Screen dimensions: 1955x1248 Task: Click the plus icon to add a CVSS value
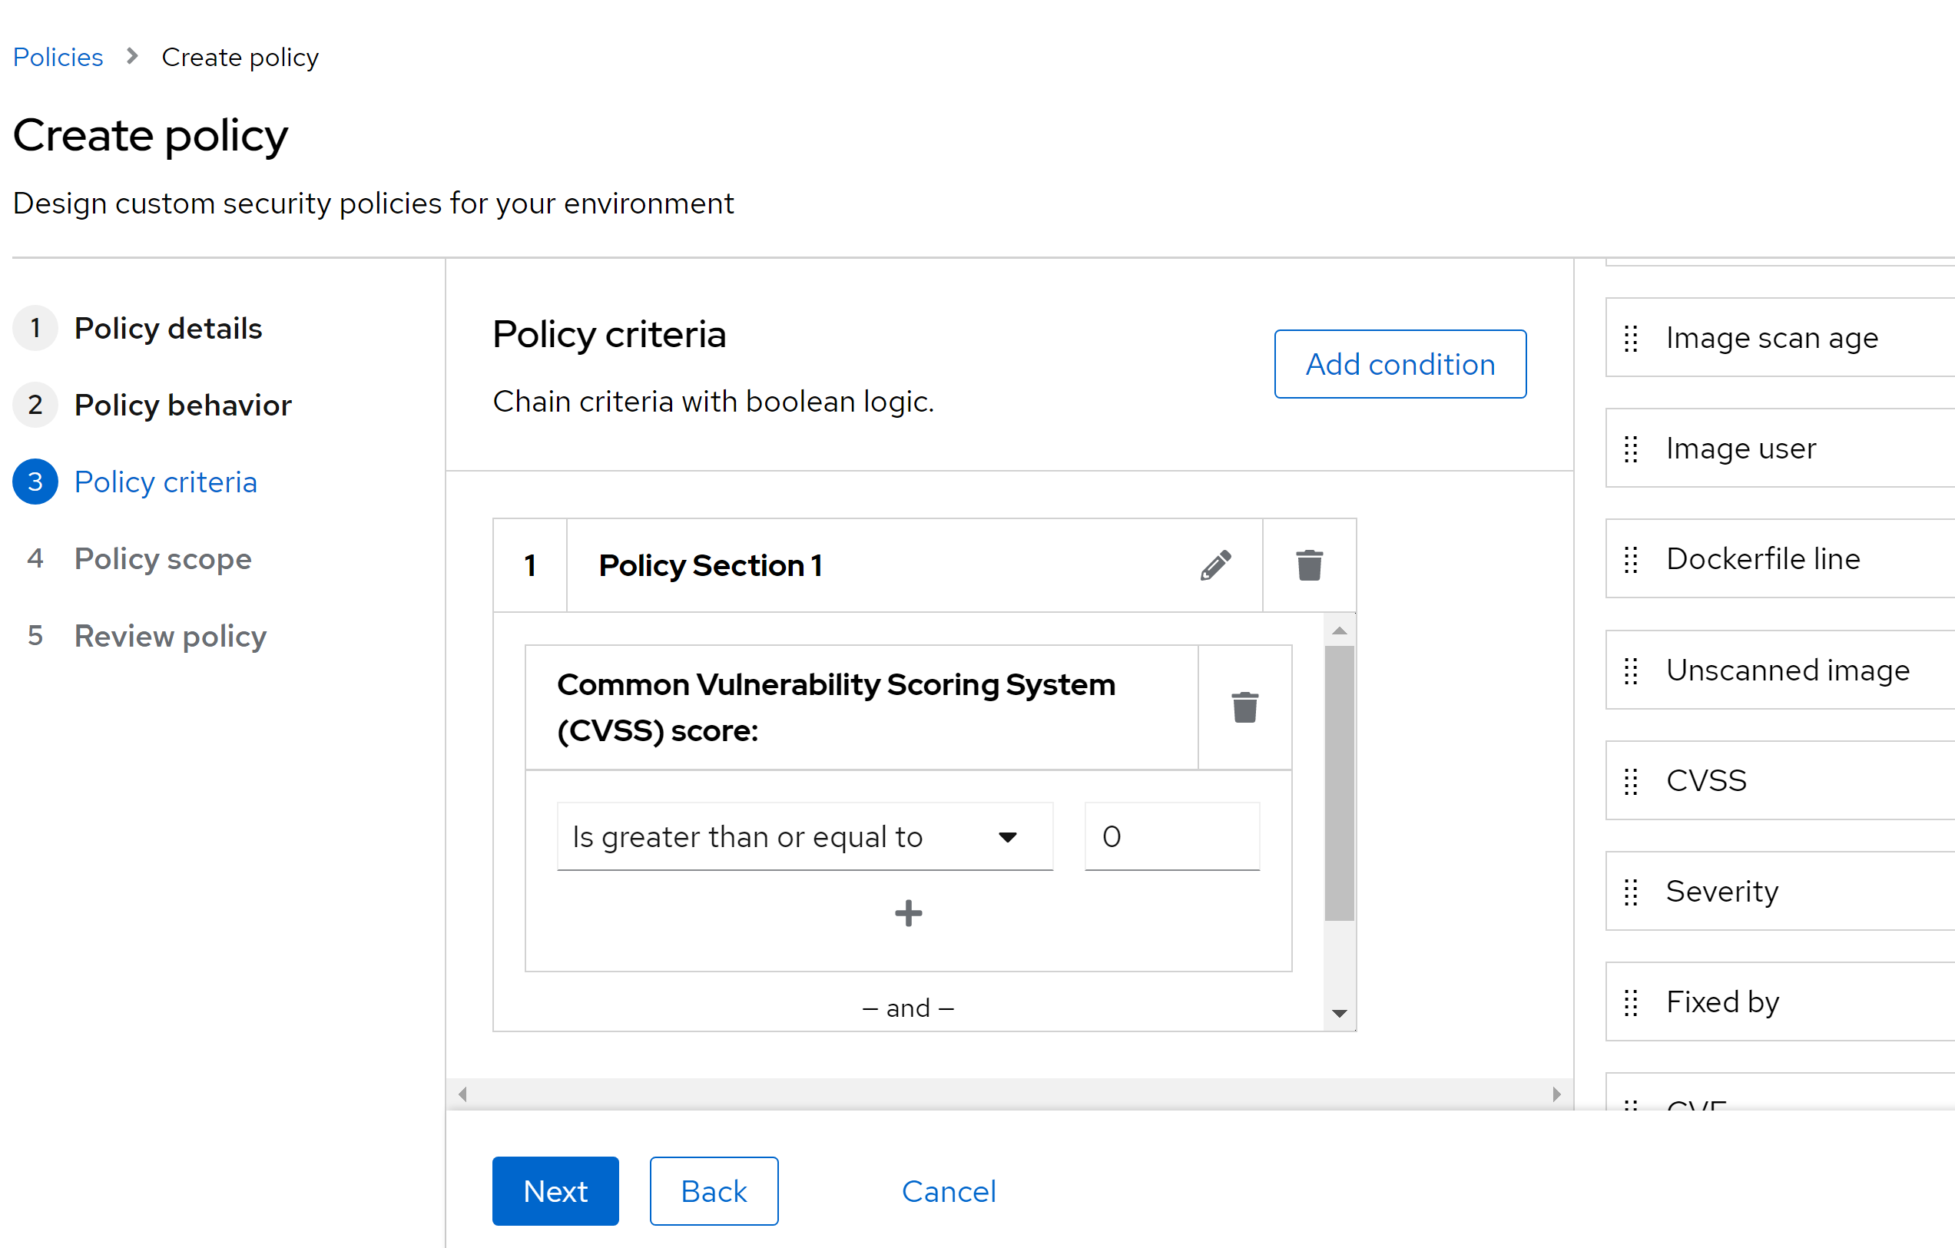pyautogui.click(x=908, y=914)
